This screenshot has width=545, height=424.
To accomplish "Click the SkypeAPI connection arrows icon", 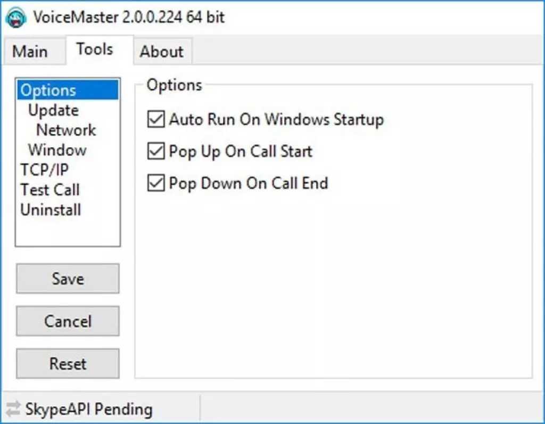I will (x=13, y=409).
